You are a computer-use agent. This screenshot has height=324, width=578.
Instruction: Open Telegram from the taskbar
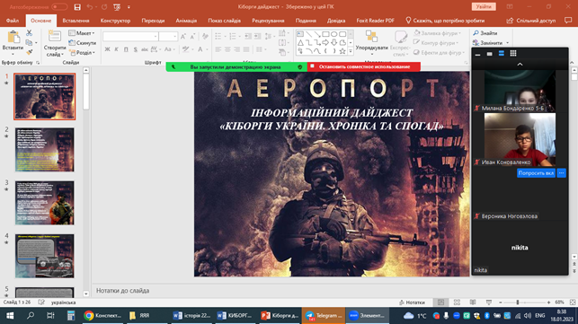pos(324,316)
